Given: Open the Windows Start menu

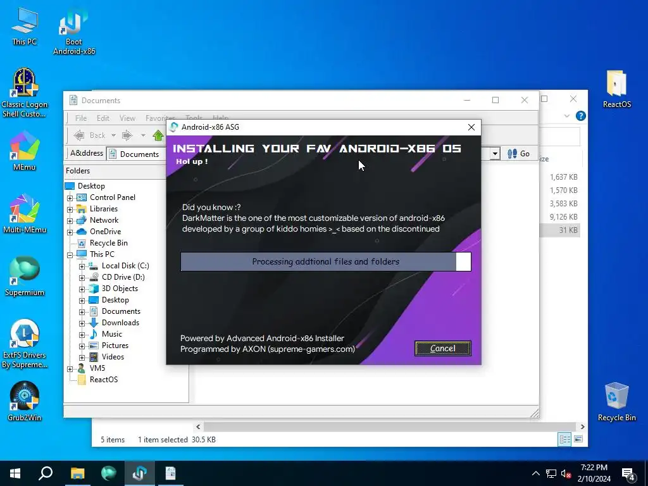Looking at the screenshot, I should coord(15,473).
